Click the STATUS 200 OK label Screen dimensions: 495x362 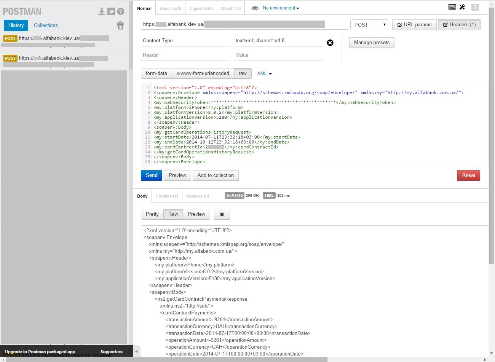pyautogui.click(x=242, y=196)
